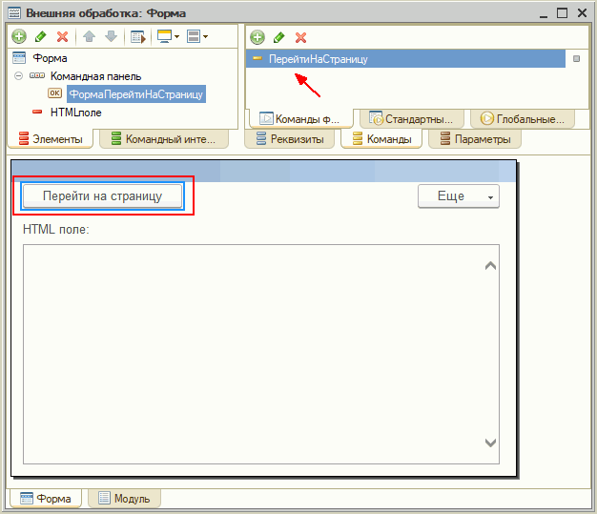
Task: Switch to Команды tab
Action: tap(381, 139)
